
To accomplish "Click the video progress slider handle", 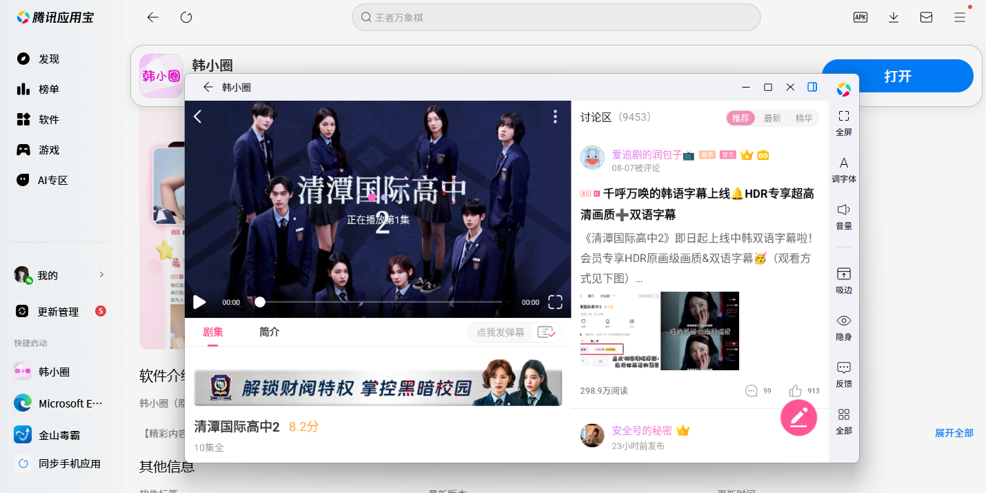I will tap(260, 302).
